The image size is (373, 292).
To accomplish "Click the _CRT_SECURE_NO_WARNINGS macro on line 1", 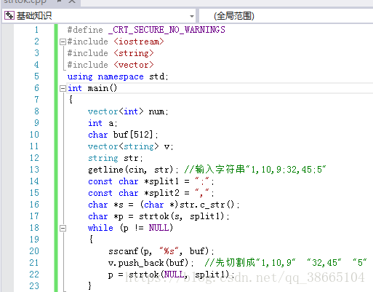I will click(x=167, y=30).
